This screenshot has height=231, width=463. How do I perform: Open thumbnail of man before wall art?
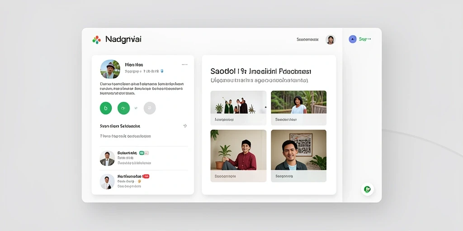(298, 150)
